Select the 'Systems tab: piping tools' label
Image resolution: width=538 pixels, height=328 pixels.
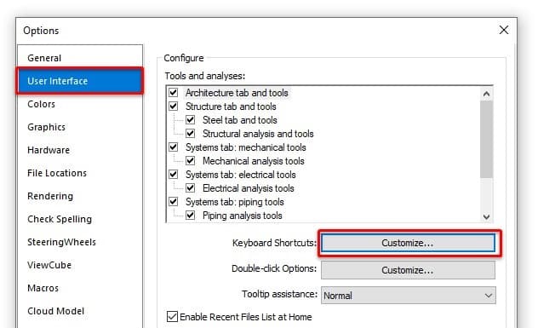(x=235, y=202)
